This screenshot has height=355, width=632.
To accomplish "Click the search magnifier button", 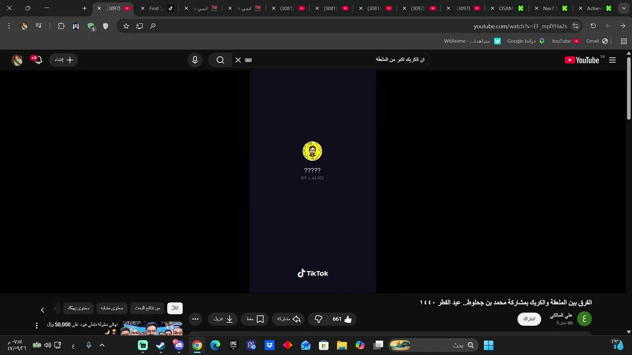I will (x=220, y=60).
